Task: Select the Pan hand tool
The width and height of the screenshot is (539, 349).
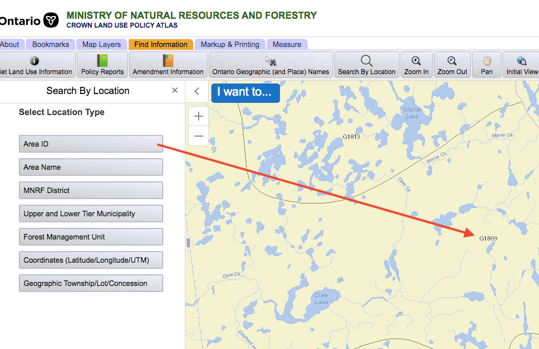Action: click(x=486, y=65)
